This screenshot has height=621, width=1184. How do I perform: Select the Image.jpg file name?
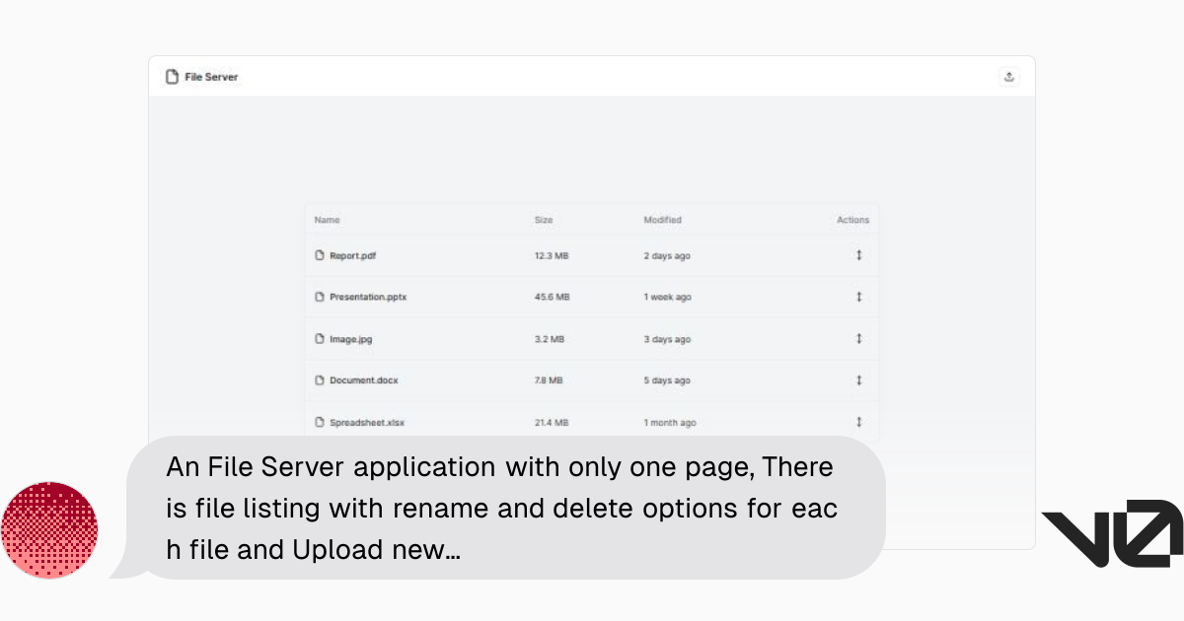click(x=351, y=339)
